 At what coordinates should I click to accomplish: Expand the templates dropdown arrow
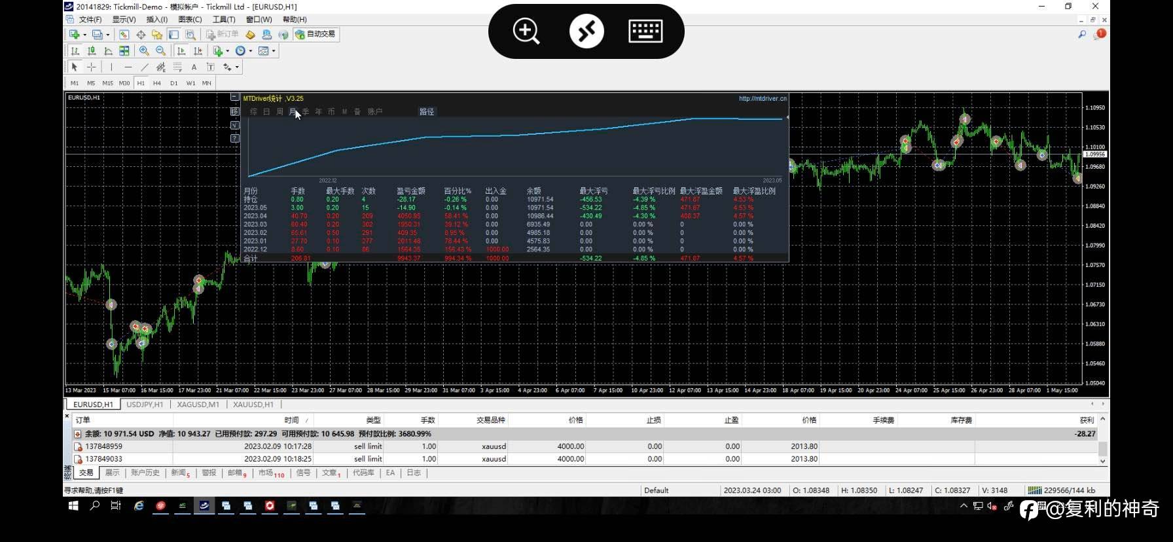click(x=274, y=51)
